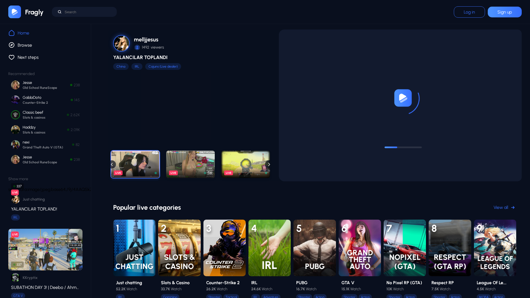Click the Sign up button

tap(505, 12)
